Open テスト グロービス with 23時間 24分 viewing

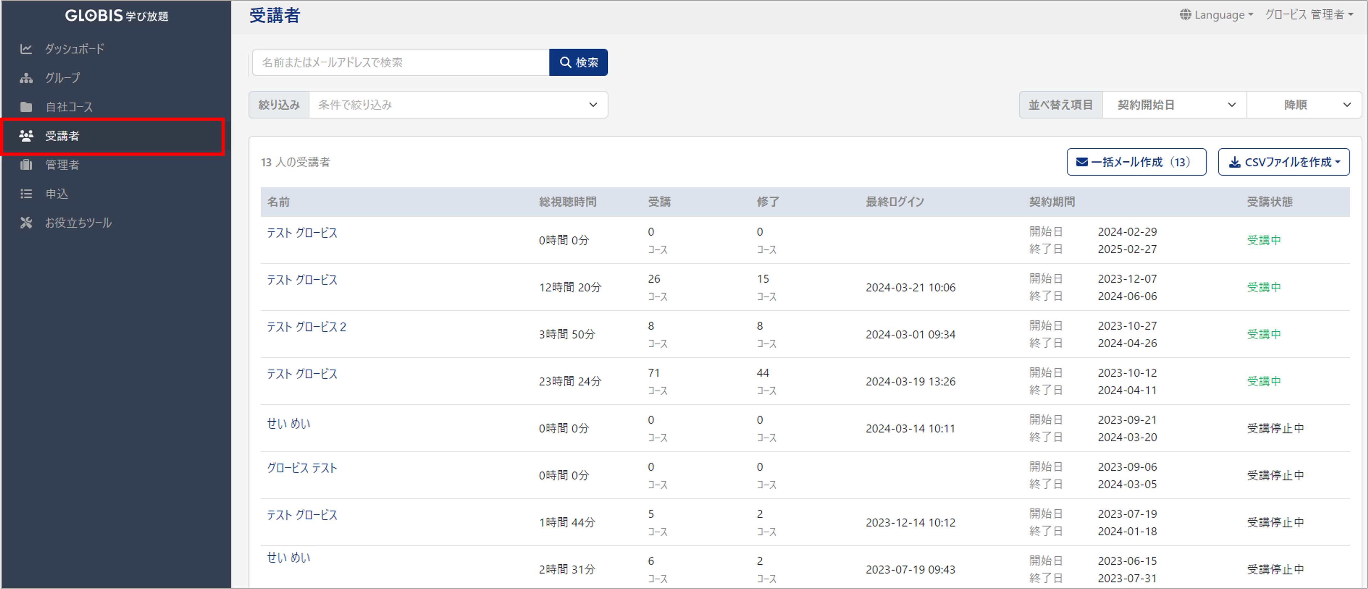[x=302, y=374]
